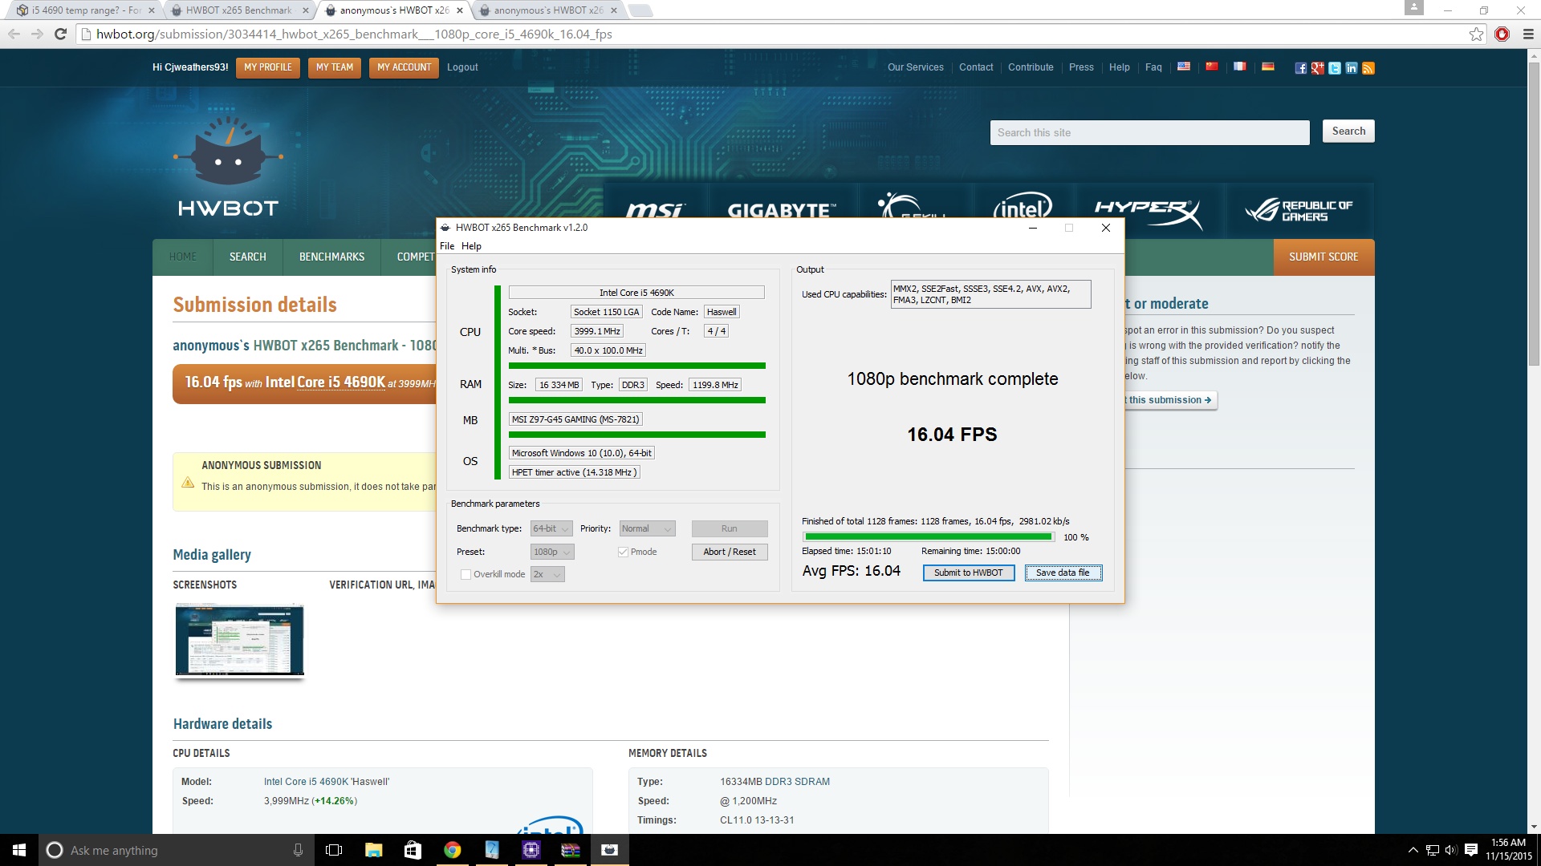
Task: Click the 'Search this site' field
Action: 1149,132
